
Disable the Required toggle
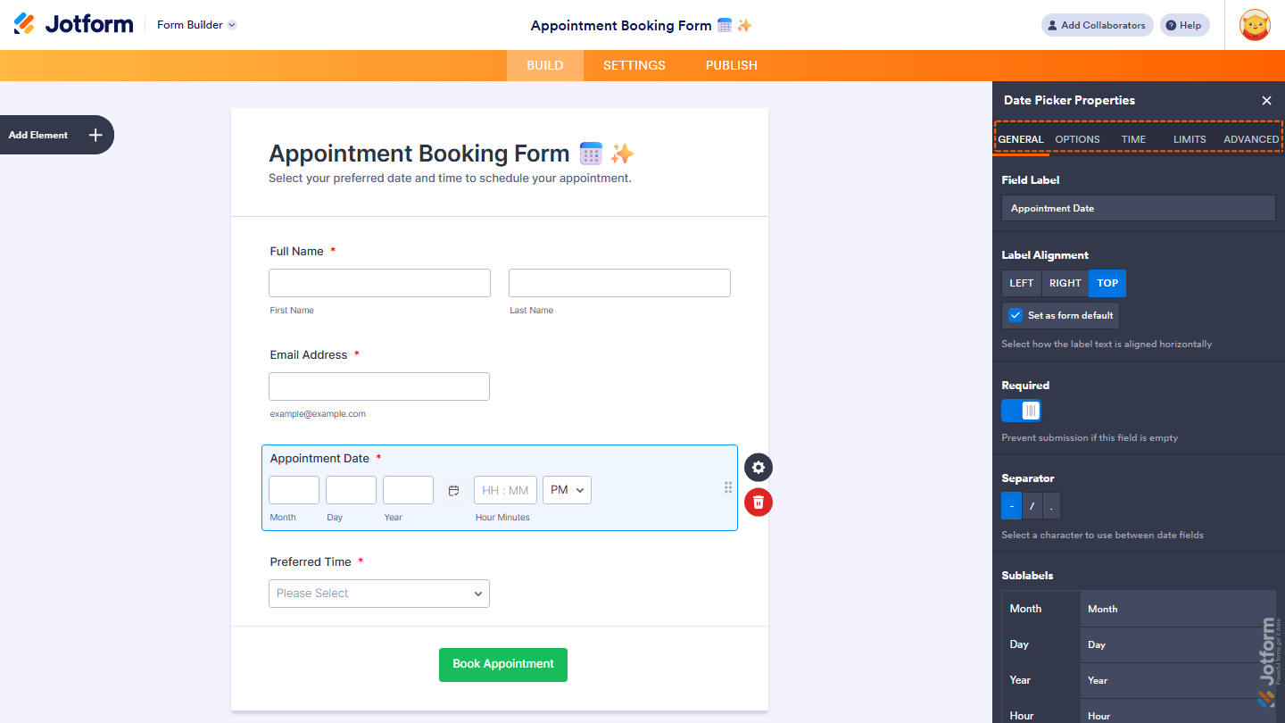coord(1021,410)
